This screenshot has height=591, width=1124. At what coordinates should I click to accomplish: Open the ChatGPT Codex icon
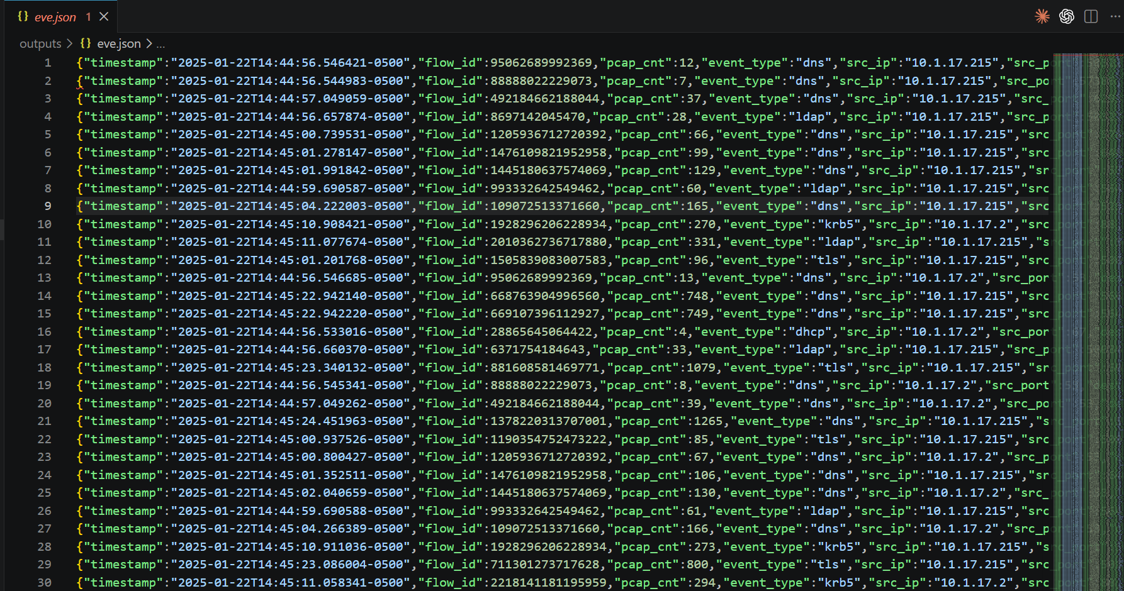(x=1067, y=16)
